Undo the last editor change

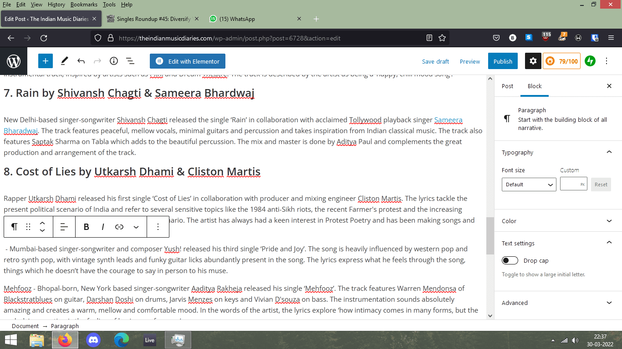[x=81, y=61]
